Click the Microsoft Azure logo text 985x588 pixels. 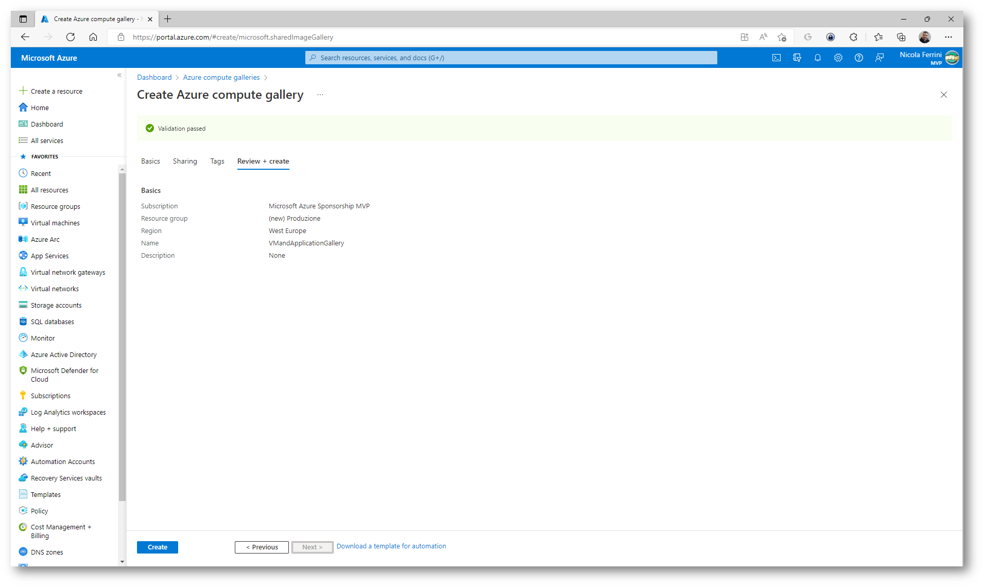tap(49, 58)
